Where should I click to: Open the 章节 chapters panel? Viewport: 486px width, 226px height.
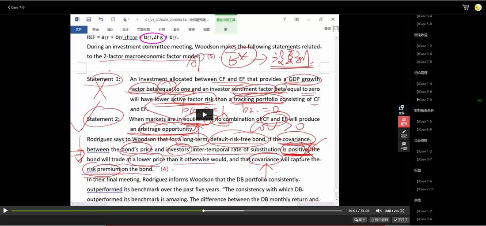pos(403,122)
